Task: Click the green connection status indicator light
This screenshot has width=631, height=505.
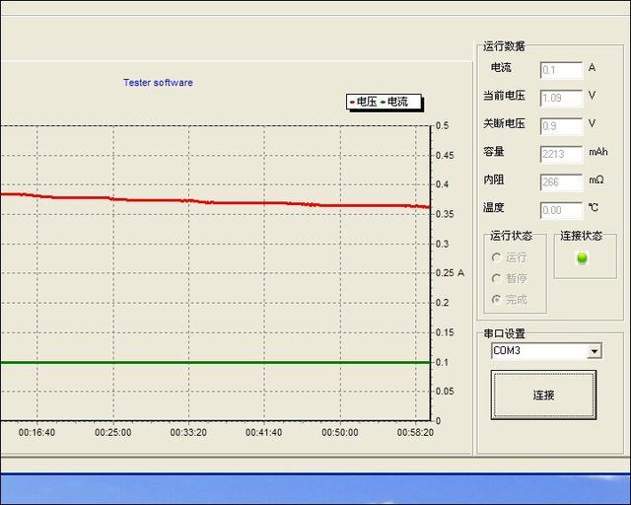Action: (x=582, y=257)
